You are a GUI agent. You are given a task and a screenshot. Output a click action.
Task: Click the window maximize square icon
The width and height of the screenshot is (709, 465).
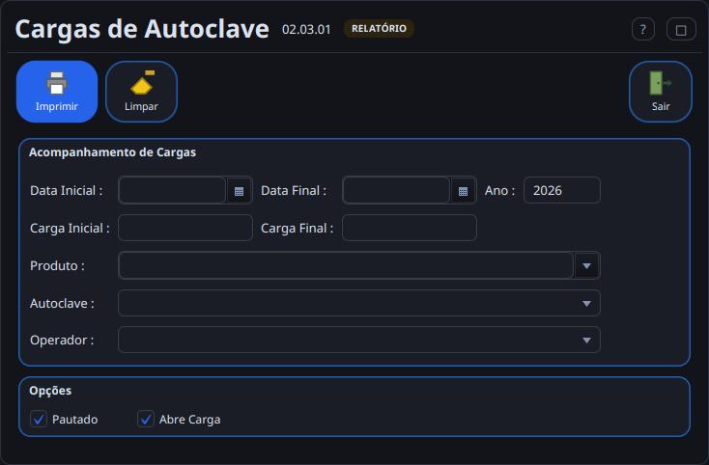point(681,30)
